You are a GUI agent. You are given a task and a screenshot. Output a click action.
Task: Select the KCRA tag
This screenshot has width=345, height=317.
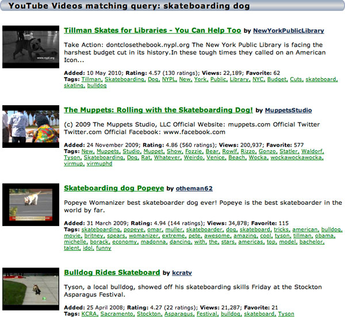coord(90,314)
